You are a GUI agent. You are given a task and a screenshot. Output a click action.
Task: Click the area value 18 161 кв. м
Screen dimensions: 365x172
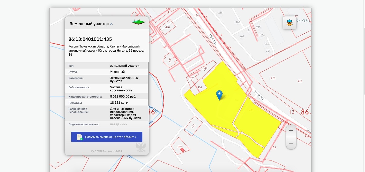pos(119,103)
